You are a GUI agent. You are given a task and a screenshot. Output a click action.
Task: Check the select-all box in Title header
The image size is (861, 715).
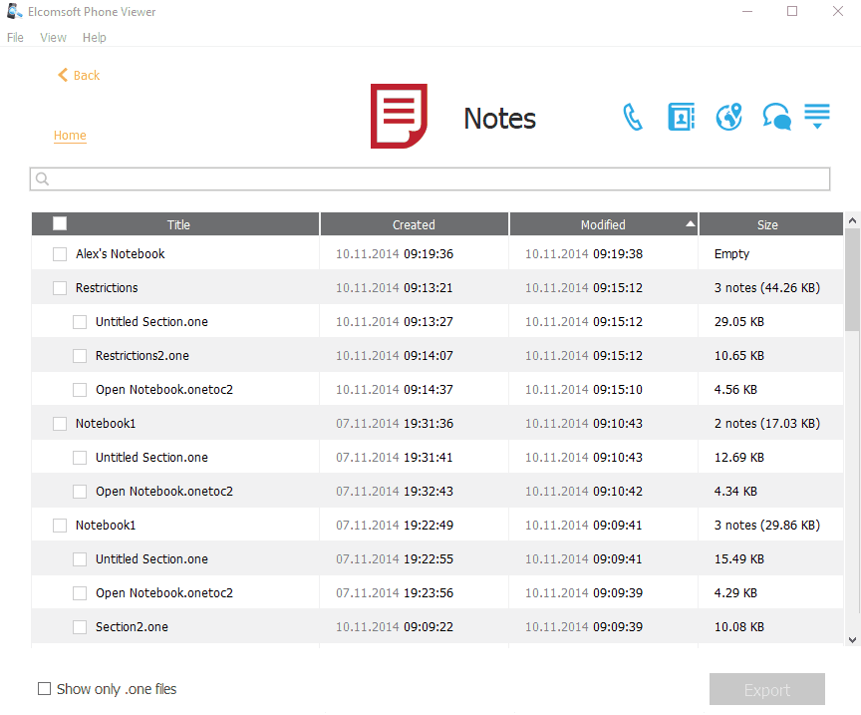pos(60,224)
